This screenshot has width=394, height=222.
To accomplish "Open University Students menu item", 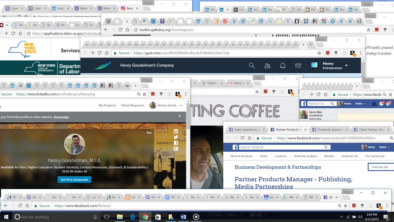I will tap(305, 156).
